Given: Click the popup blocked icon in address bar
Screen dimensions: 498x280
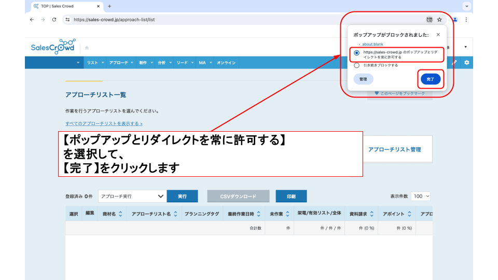Looking at the screenshot, I should click(x=429, y=20).
